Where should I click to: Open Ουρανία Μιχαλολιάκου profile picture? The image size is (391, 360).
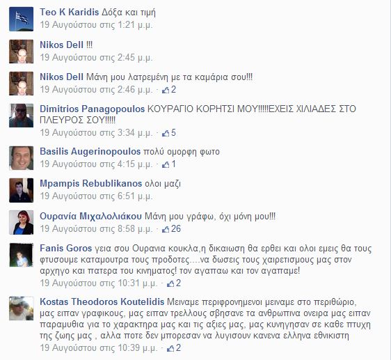(x=21, y=222)
